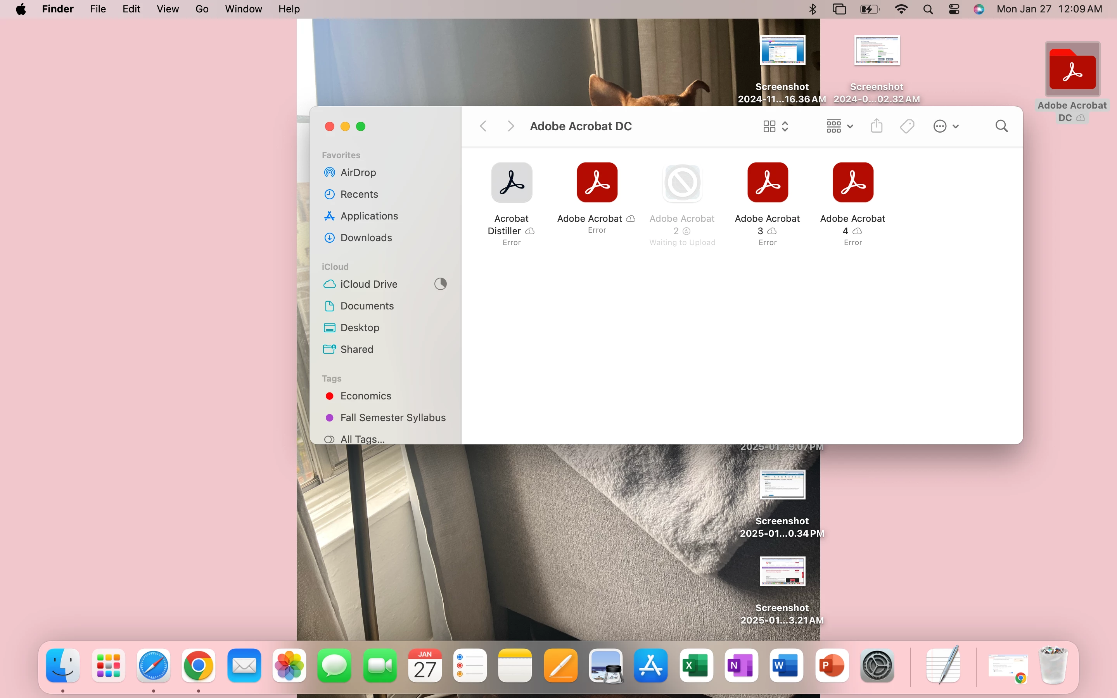
Task: Select the Adobe Acrobat 4 file icon
Action: point(852,182)
